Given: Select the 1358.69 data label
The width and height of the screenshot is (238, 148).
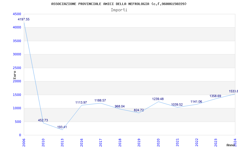Looking at the screenshot, I should click(x=215, y=96).
